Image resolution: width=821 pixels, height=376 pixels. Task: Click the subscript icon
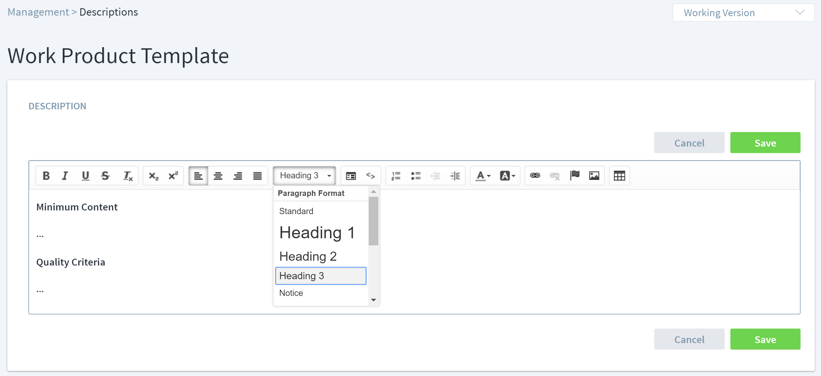153,176
